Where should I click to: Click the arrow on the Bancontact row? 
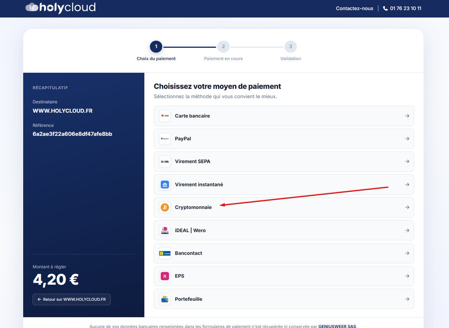click(x=407, y=253)
